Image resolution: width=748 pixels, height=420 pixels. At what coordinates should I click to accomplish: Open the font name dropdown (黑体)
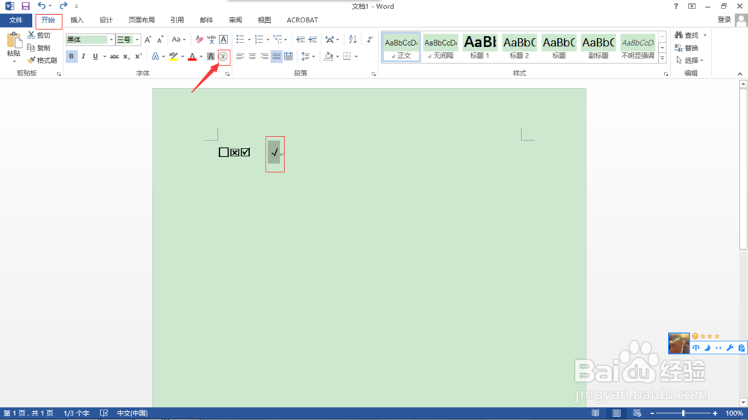111,40
